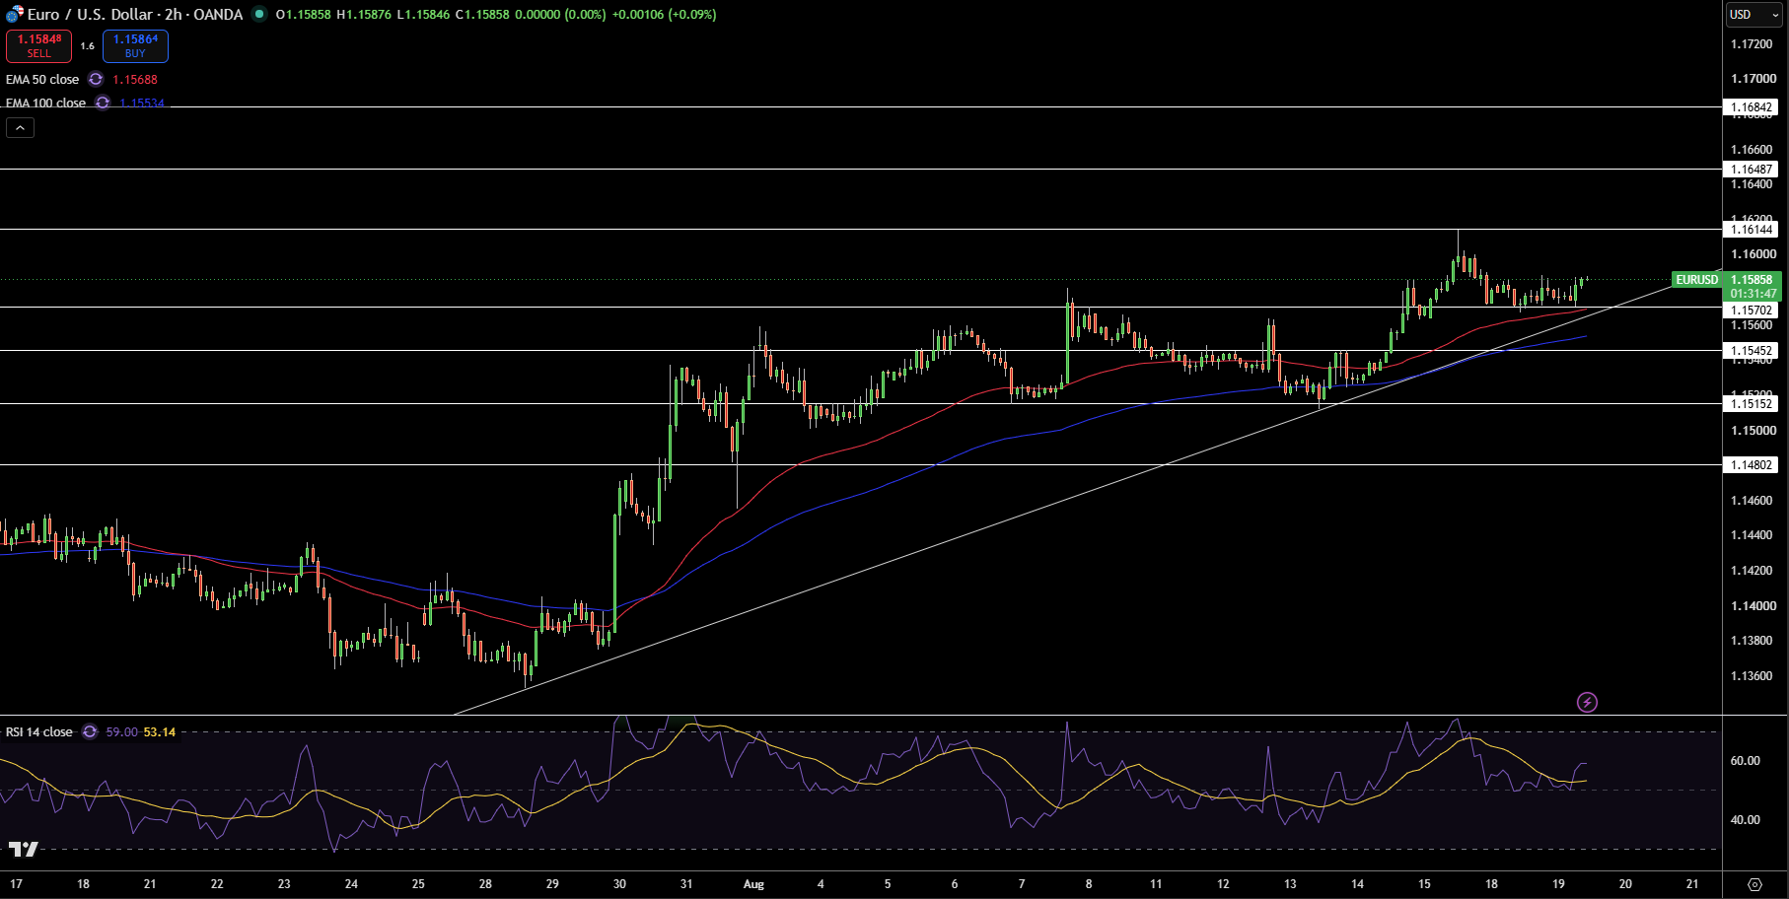1789x899 pixels.
Task: Click the 1.15452 horizontal line price label
Action: [x=1753, y=350]
